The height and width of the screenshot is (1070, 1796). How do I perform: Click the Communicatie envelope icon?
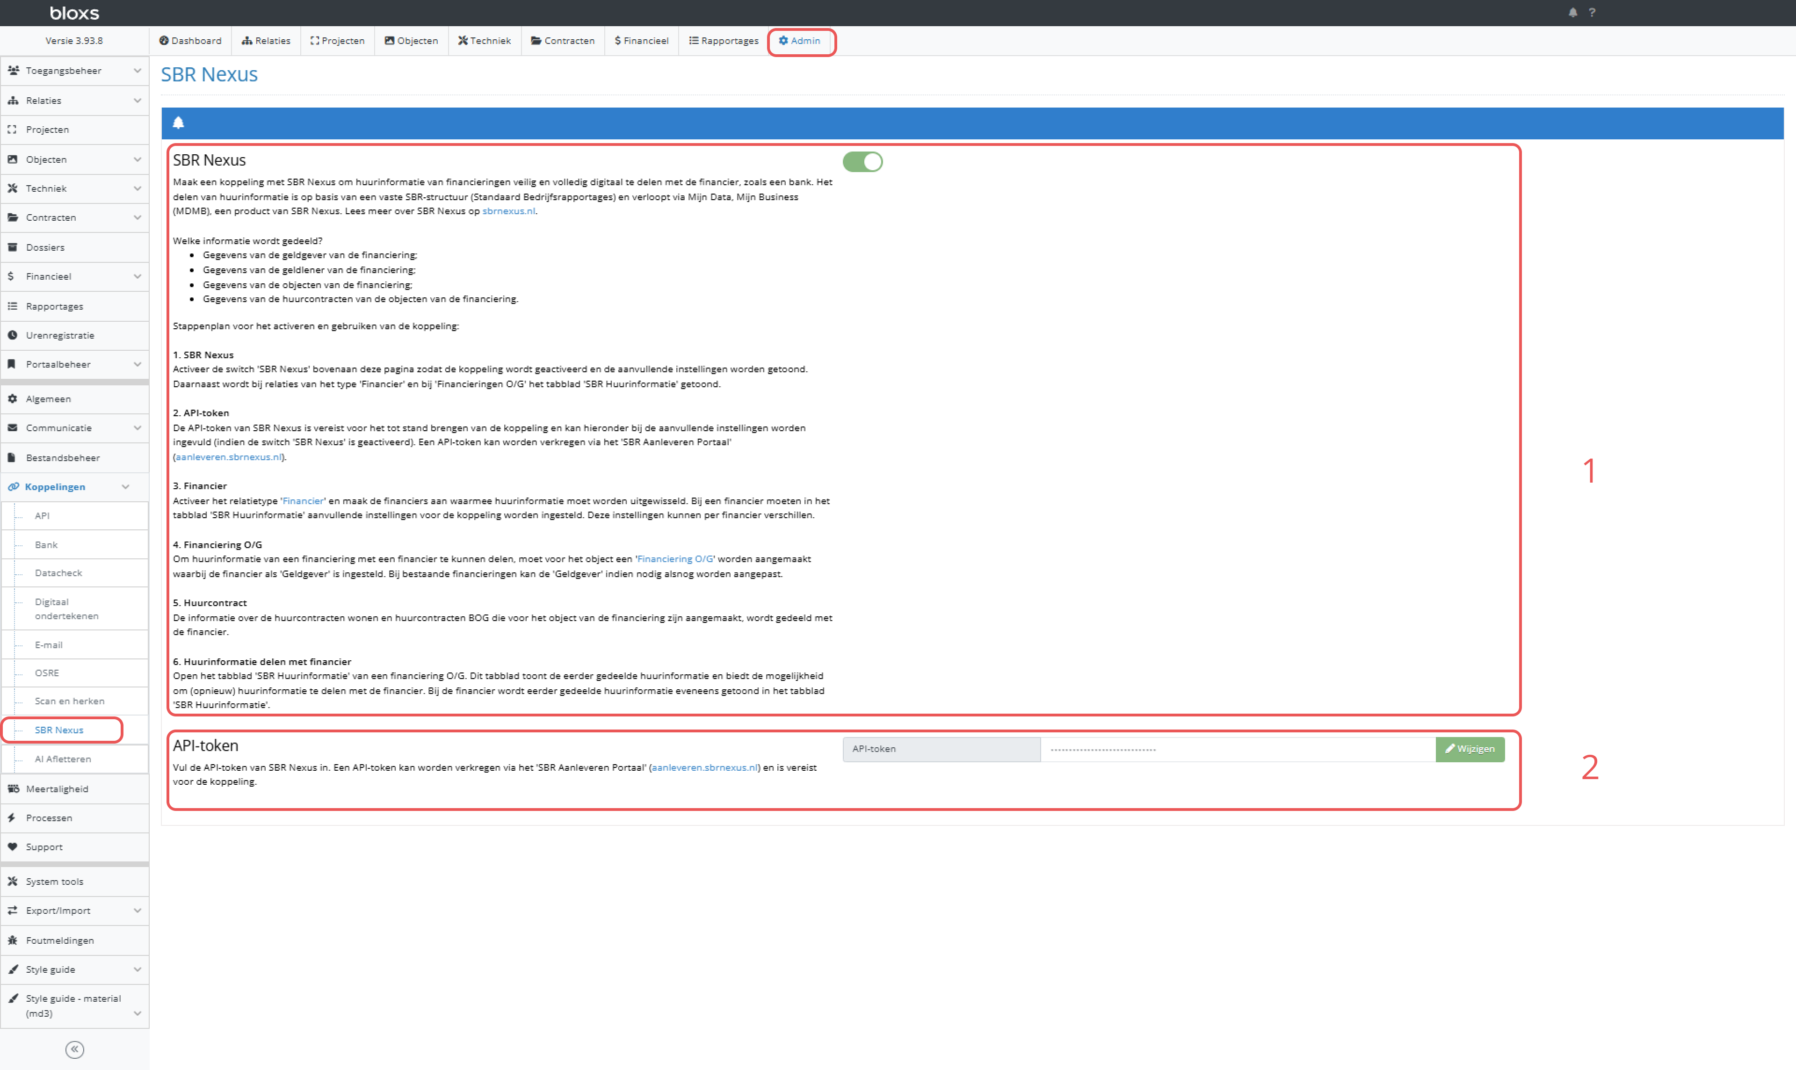12,428
